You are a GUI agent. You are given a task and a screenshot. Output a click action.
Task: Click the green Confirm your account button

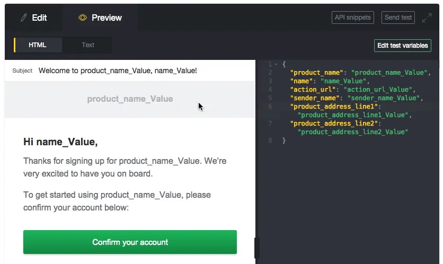click(x=130, y=242)
